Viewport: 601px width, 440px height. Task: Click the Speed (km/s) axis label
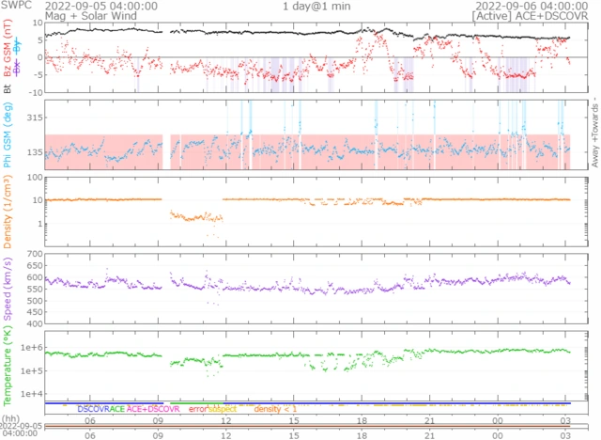pos(8,287)
